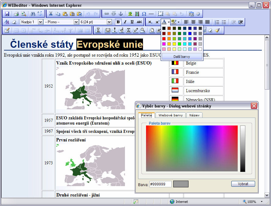The width and height of the screenshot is (271, 206).
Task: Print the document using printer icon
Action: coord(16,14)
